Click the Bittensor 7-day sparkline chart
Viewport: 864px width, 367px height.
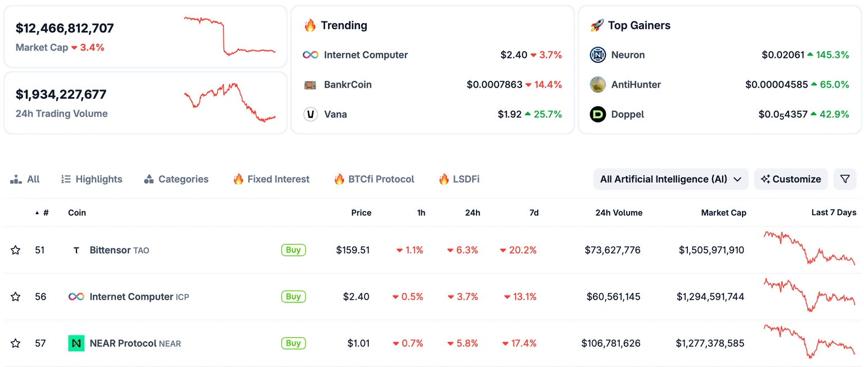[x=809, y=248]
